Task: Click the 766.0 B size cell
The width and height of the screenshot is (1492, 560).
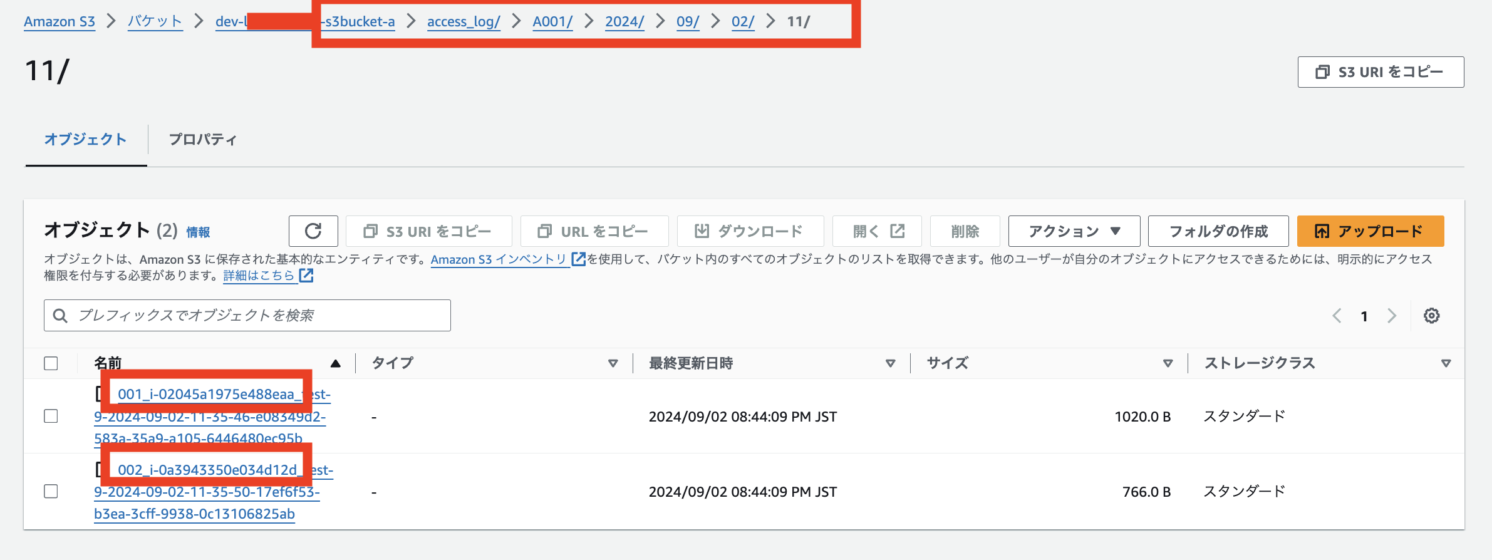Action: pos(1146,492)
